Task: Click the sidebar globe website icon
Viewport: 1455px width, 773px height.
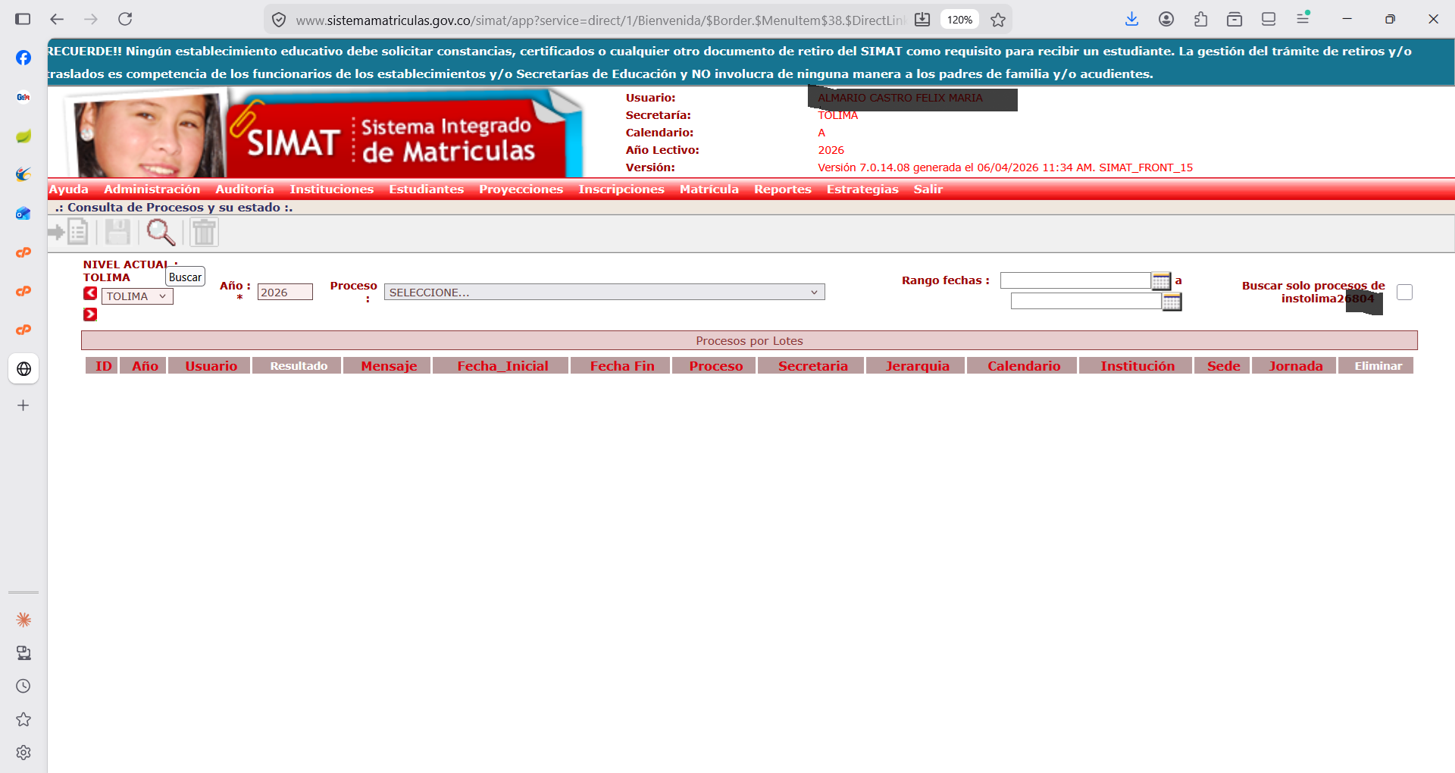Action: pos(23,369)
